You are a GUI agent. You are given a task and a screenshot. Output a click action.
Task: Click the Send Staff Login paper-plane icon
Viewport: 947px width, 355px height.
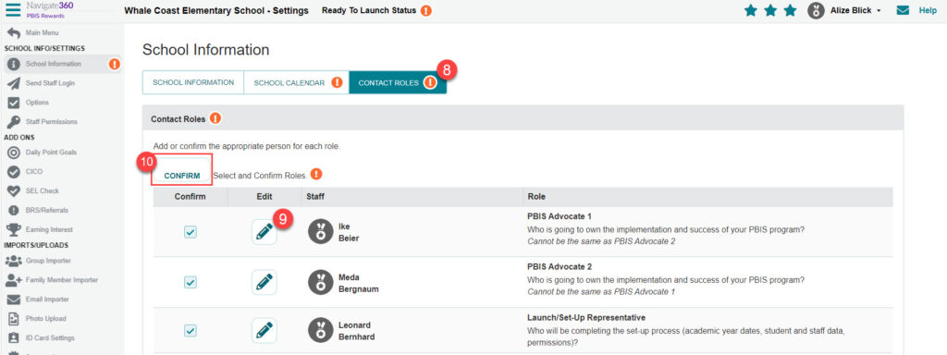point(13,83)
